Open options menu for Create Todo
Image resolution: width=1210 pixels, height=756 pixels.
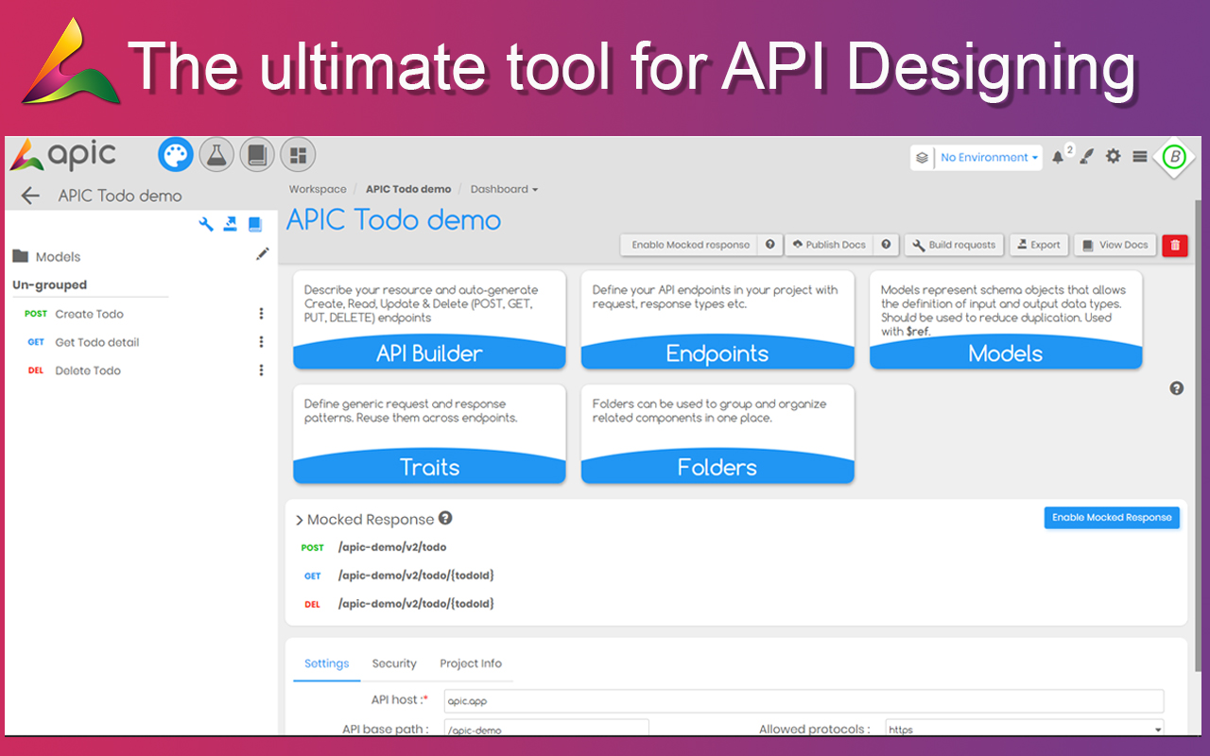pos(262,314)
